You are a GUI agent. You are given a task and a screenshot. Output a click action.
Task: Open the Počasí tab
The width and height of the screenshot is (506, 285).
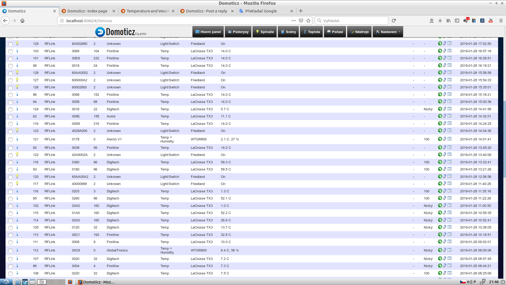click(x=335, y=32)
